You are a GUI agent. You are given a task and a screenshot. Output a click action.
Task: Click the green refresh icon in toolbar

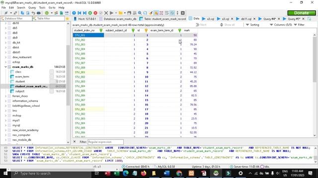[47, 13]
